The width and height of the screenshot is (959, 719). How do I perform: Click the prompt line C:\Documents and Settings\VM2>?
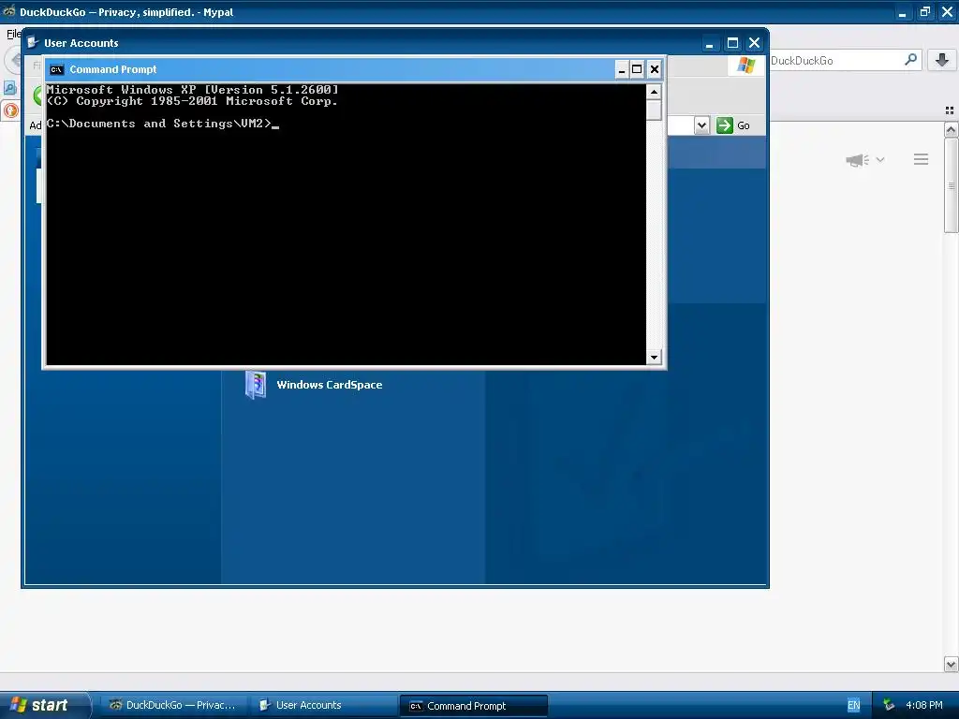click(x=159, y=124)
